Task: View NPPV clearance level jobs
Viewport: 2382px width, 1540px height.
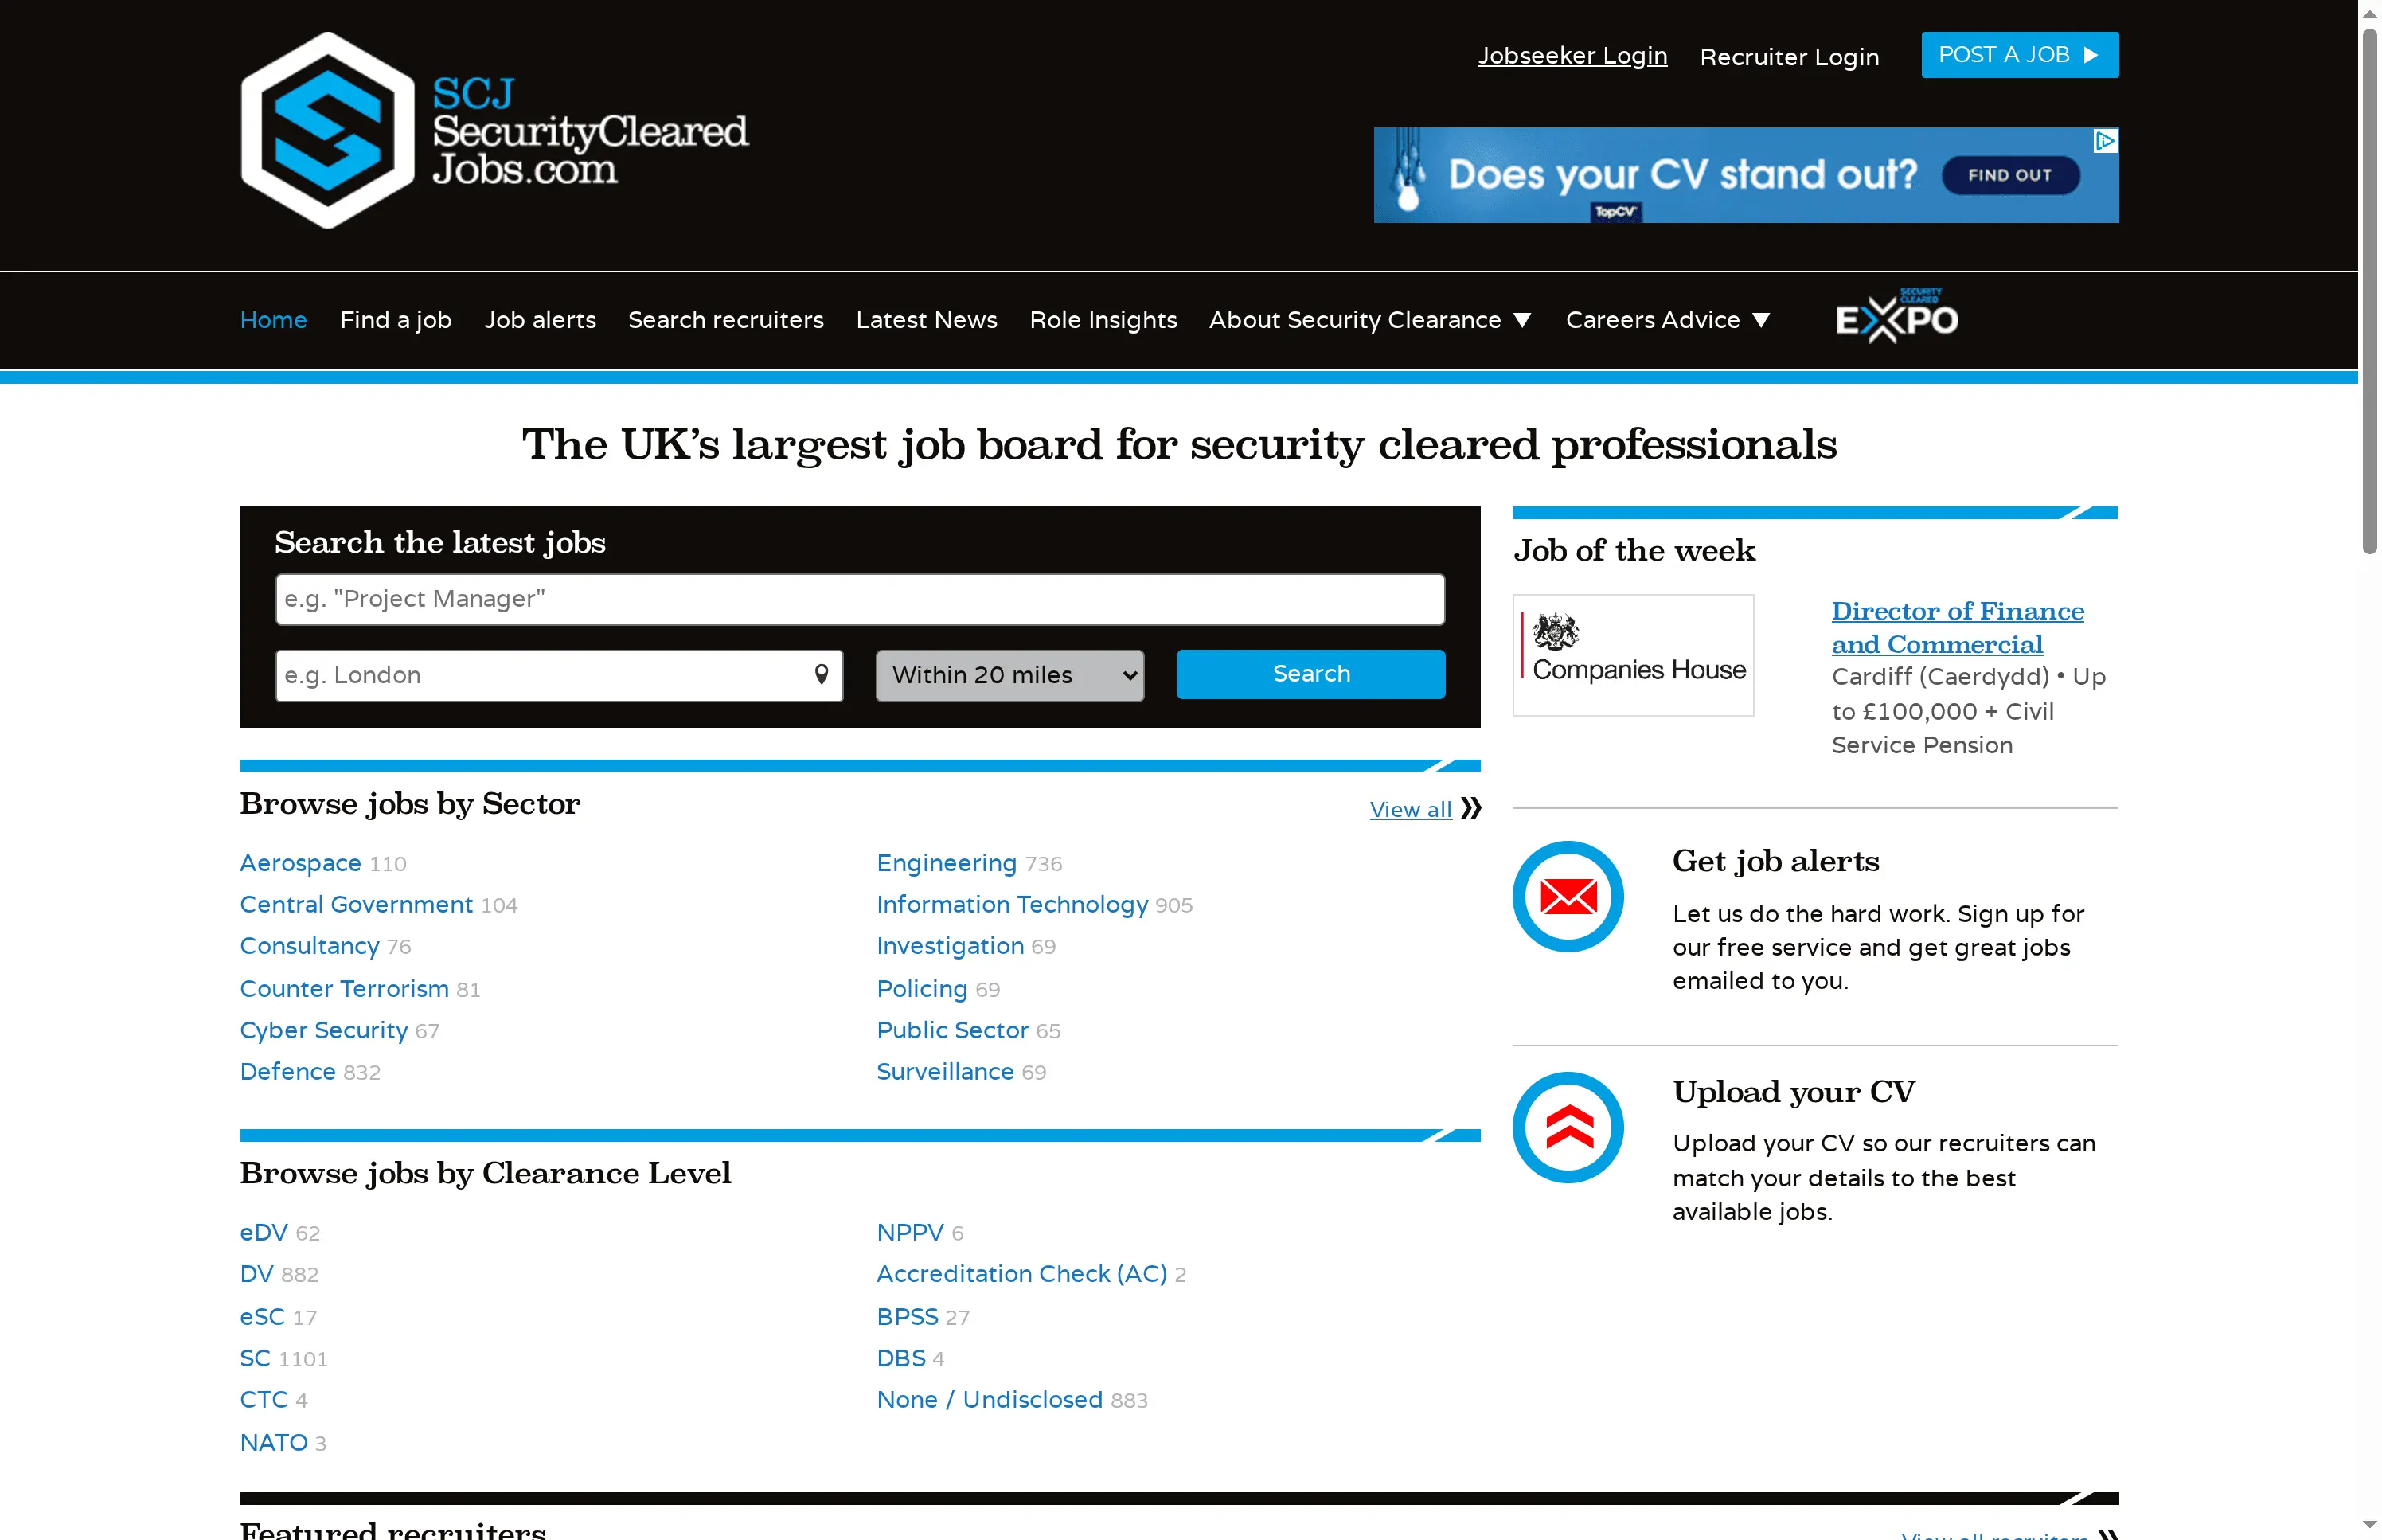Action: coord(911,1232)
